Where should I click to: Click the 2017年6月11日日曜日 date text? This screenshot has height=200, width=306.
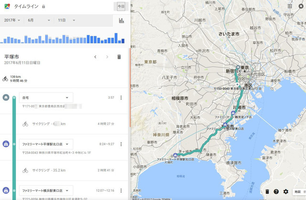pyautogui.click(x=22, y=63)
